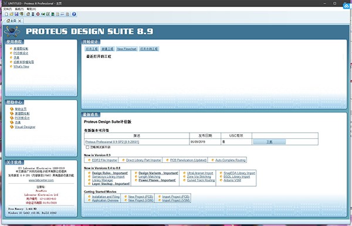Click the New Project toolbar icon
The height and width of the screenshot is (226, 352).
6,14
